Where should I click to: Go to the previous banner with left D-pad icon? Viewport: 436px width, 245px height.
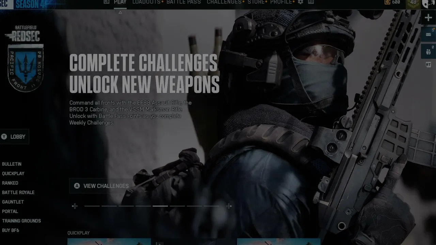tap(75, 206)
